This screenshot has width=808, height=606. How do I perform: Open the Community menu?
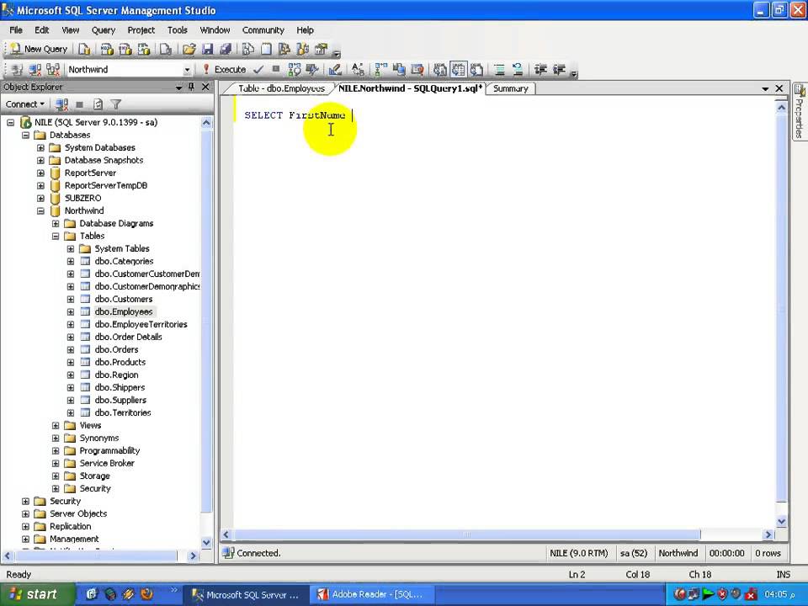[x=263, y=30]
